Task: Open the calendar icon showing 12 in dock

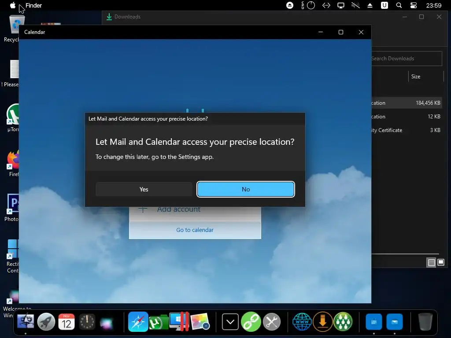Action: pos(67,321)
